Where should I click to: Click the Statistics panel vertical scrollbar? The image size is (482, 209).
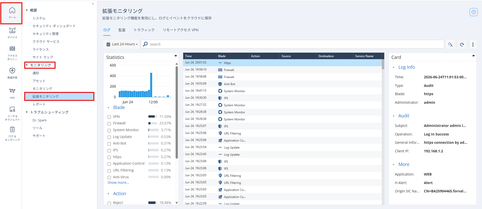tap(177, 112)
